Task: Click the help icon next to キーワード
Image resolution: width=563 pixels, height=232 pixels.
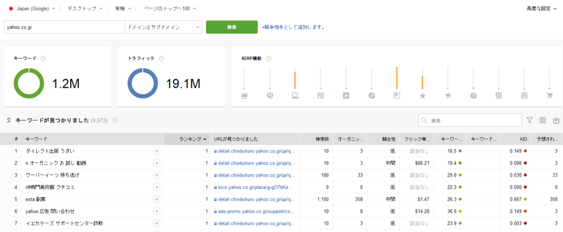Action: click(x=43, y=58)
